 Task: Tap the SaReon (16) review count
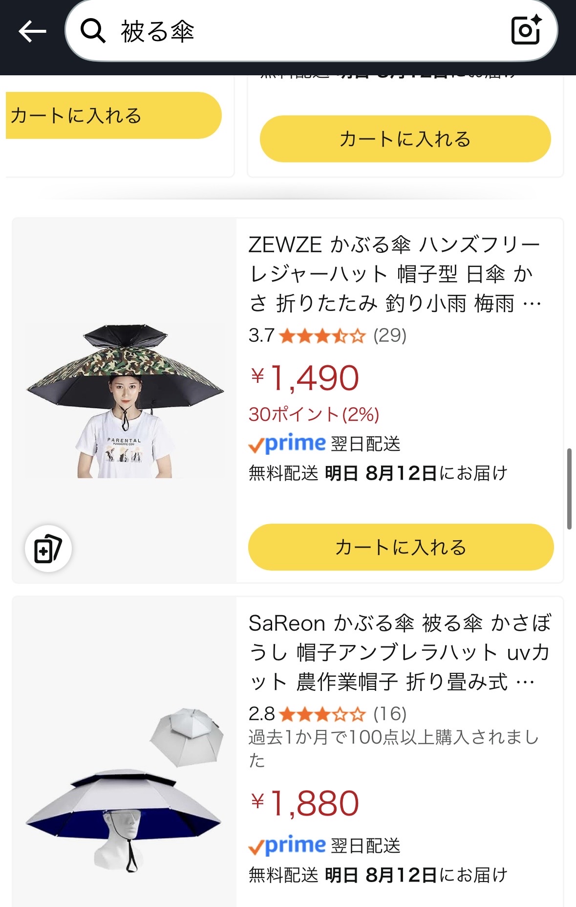click(x=390, y=714)
